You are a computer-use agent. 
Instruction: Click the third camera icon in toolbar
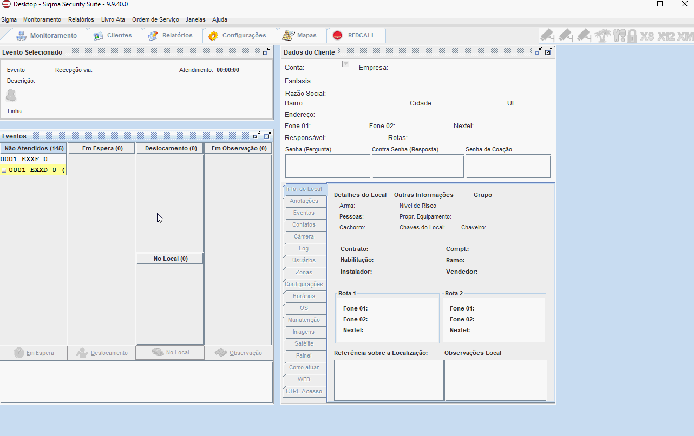584,36
